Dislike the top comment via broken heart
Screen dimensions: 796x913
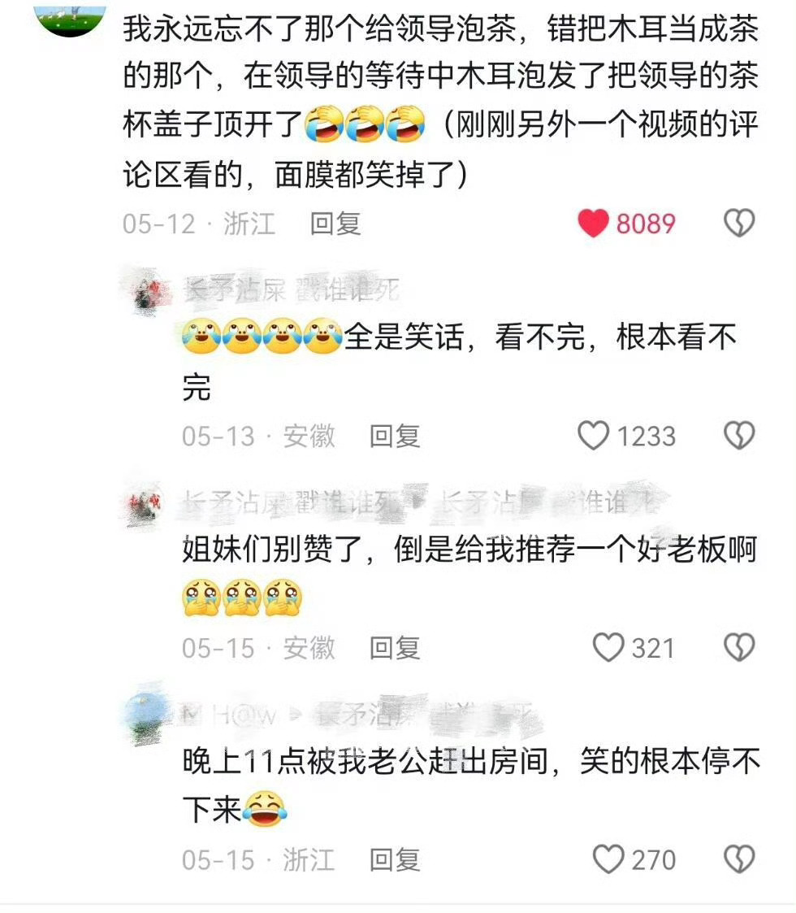(x=739, y=224)
